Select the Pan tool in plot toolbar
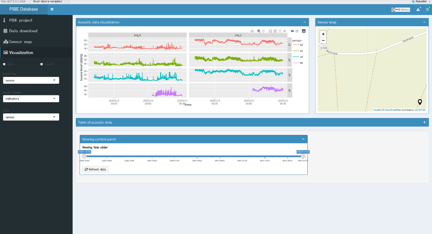This screenshot has height=234, width=432. pyautogui.click(x=264, y=31)
